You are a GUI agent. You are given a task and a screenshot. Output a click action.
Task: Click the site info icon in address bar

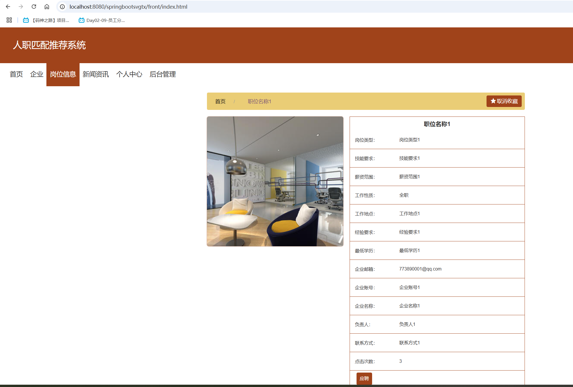tap(62, 7)
